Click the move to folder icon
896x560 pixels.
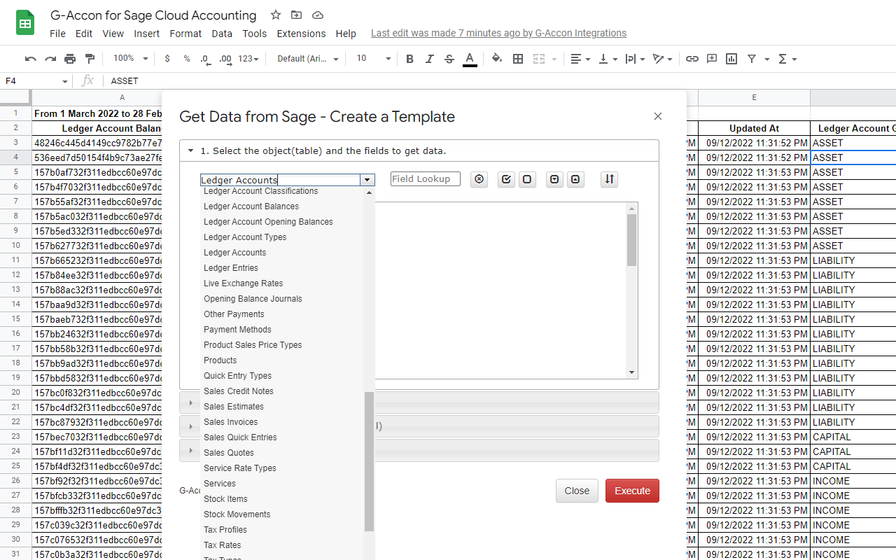[297, 15]
